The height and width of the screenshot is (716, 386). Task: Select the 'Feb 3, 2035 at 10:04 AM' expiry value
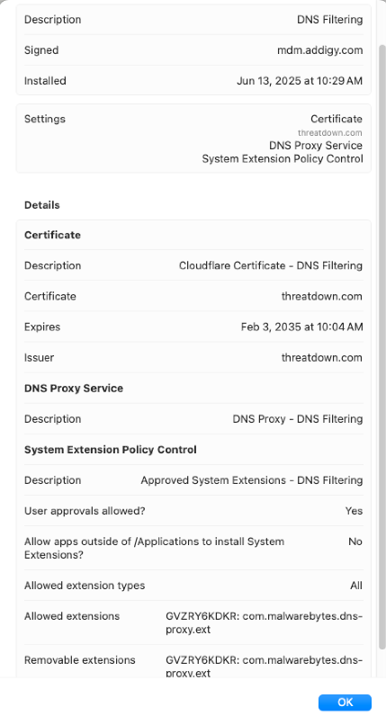[302, 327]
